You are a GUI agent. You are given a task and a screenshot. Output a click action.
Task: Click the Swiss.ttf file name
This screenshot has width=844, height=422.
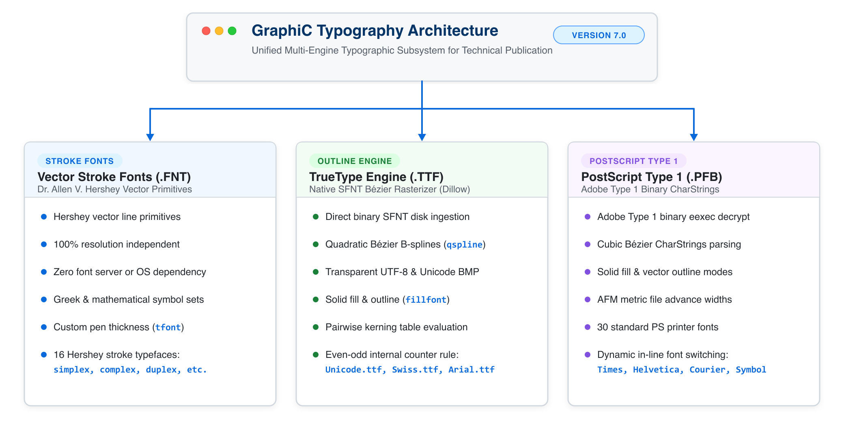tap(415, 370)
